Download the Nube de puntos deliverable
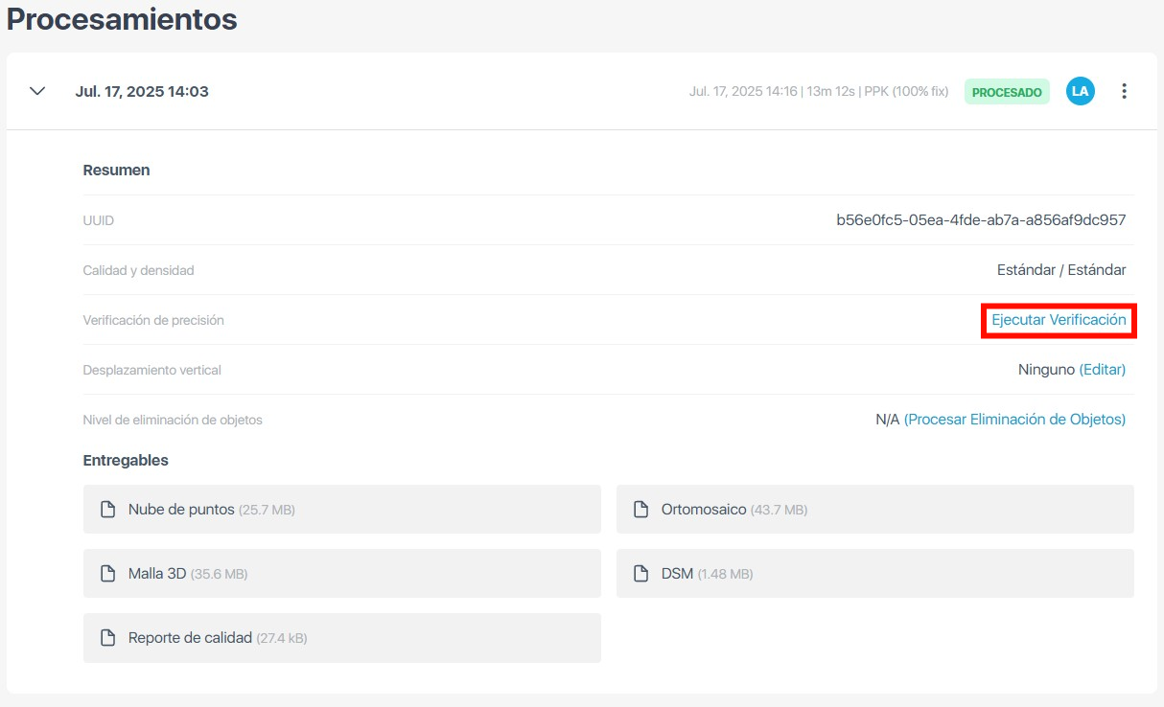The width and height of the screenshot is (1164, 707). 181,510
